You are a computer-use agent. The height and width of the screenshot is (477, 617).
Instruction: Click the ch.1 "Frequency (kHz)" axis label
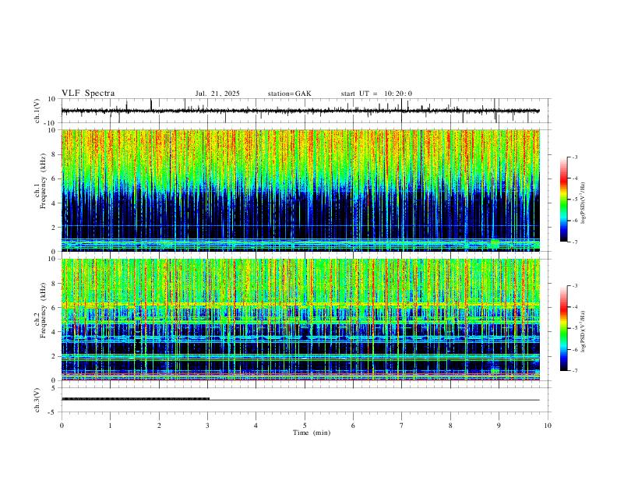pyautogui.click(x=44, y=181)
